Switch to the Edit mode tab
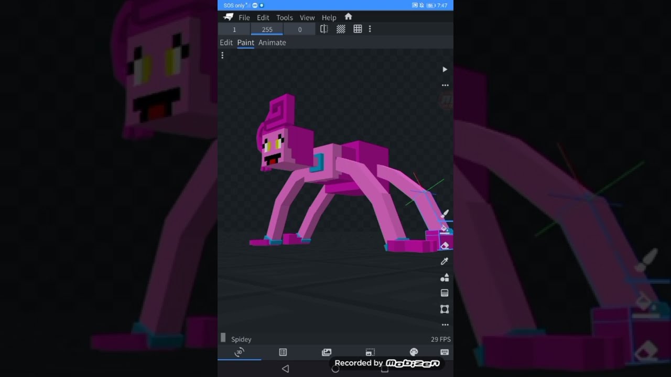 coord(226,42)
